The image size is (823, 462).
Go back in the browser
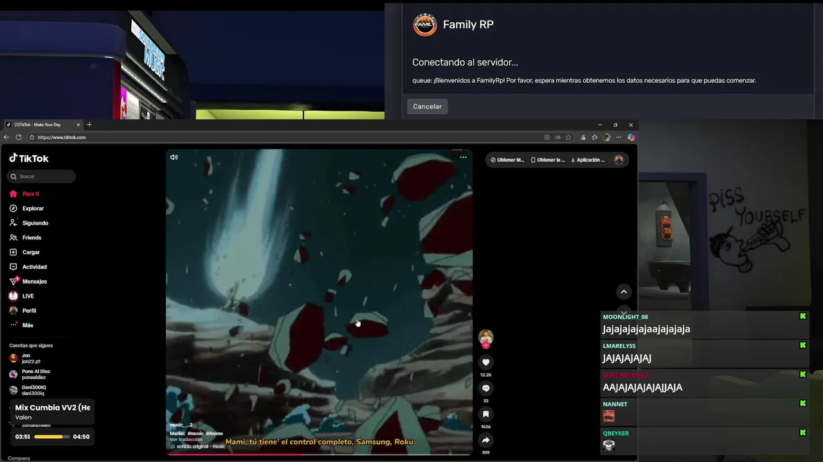coord(6,137)
